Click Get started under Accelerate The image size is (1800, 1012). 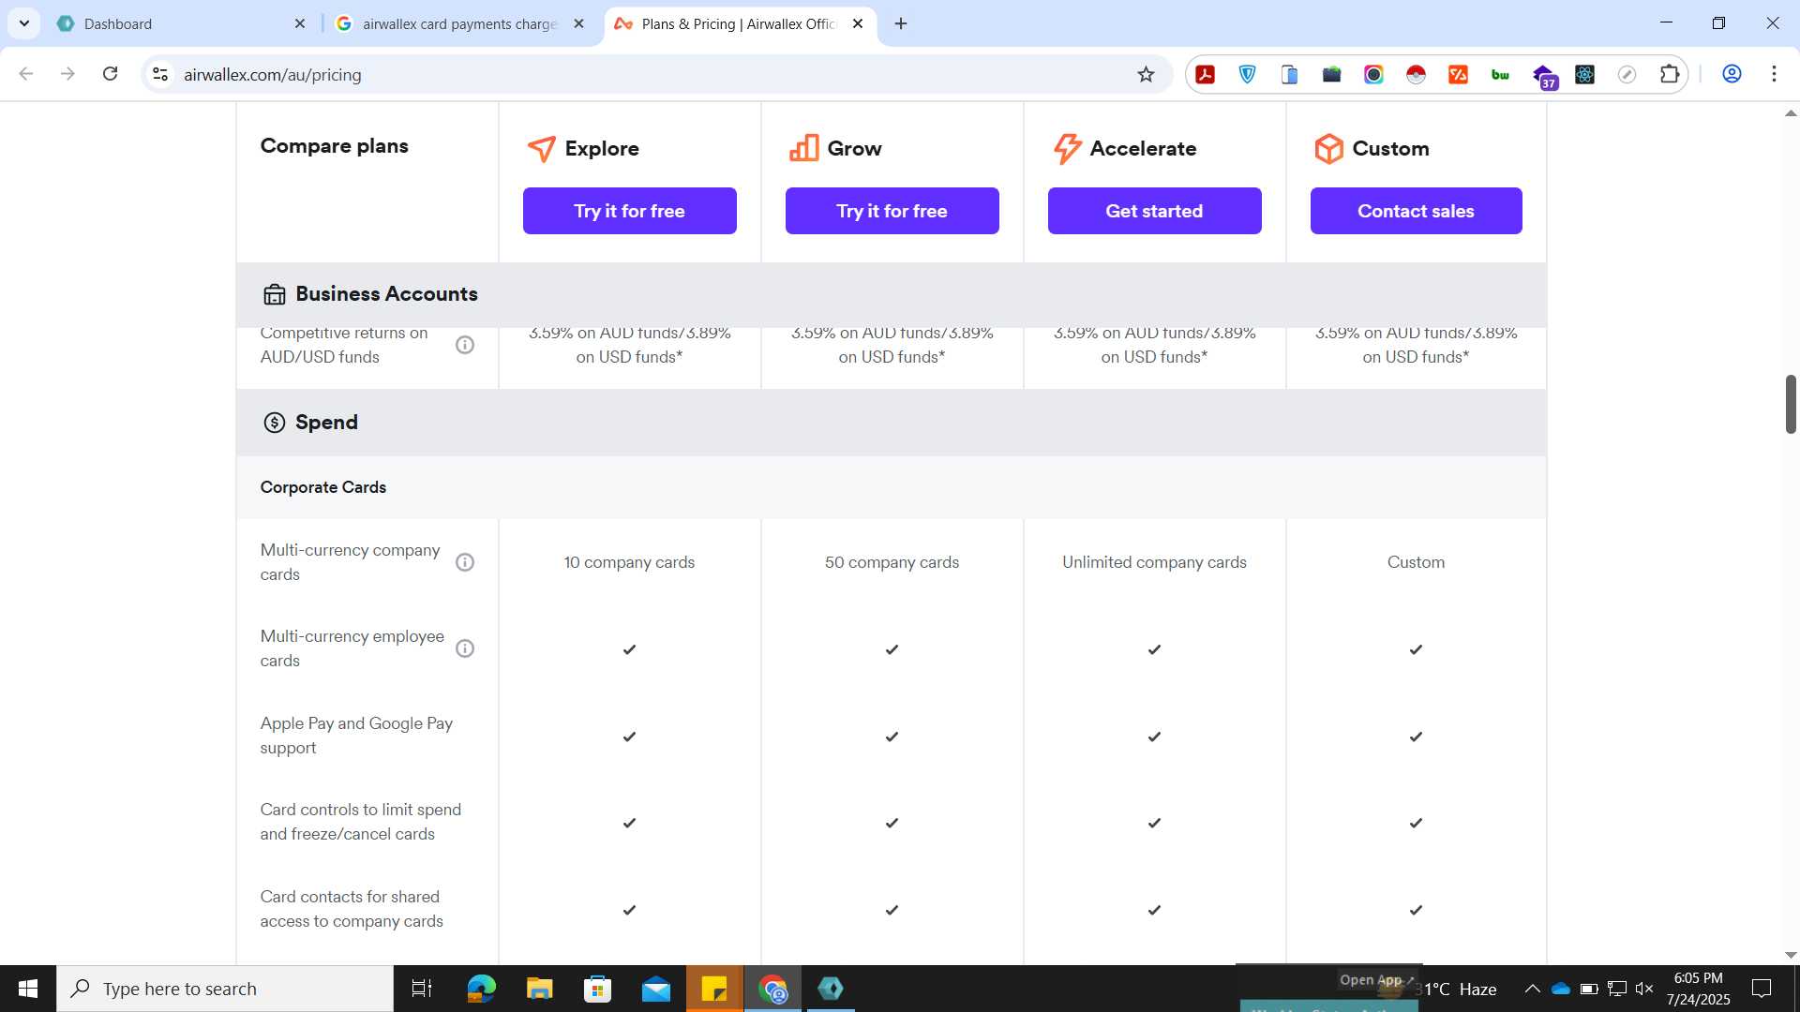[1155, 211]
